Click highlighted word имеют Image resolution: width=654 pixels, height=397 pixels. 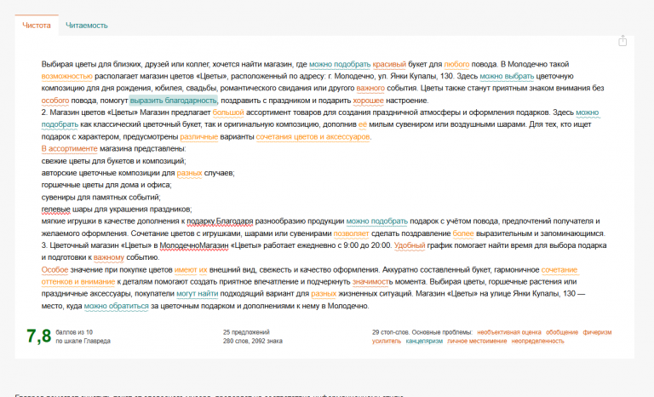point(185,270)
